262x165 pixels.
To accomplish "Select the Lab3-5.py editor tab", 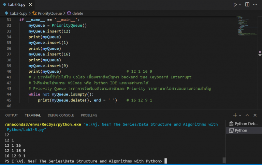I will pos(17,5).
